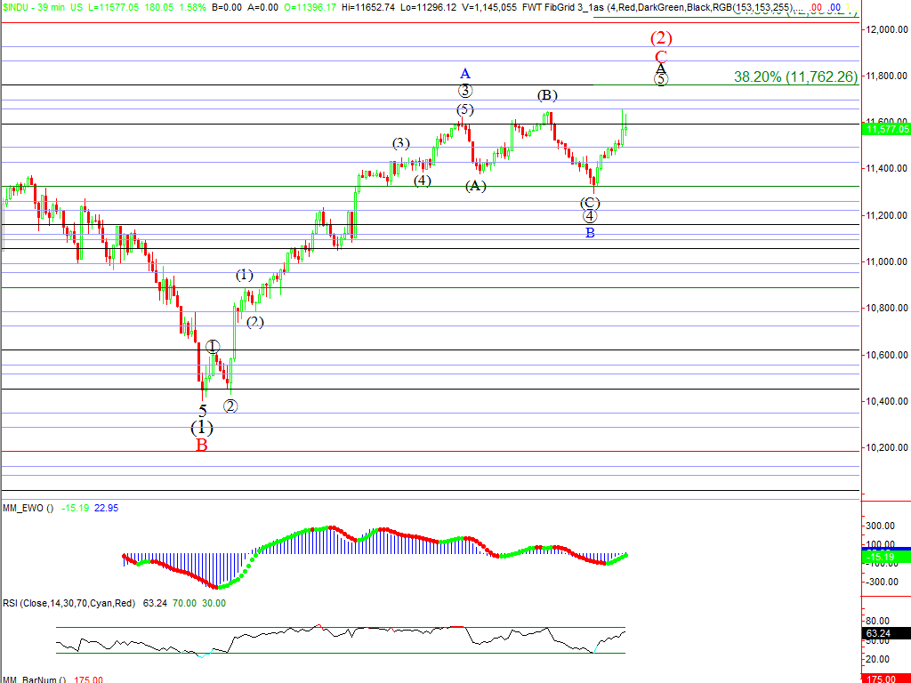Screen dimensions: 911x683
Task: Click the (5) wave label below blue A
Action: pyautogui.click(x=464, y=109)
